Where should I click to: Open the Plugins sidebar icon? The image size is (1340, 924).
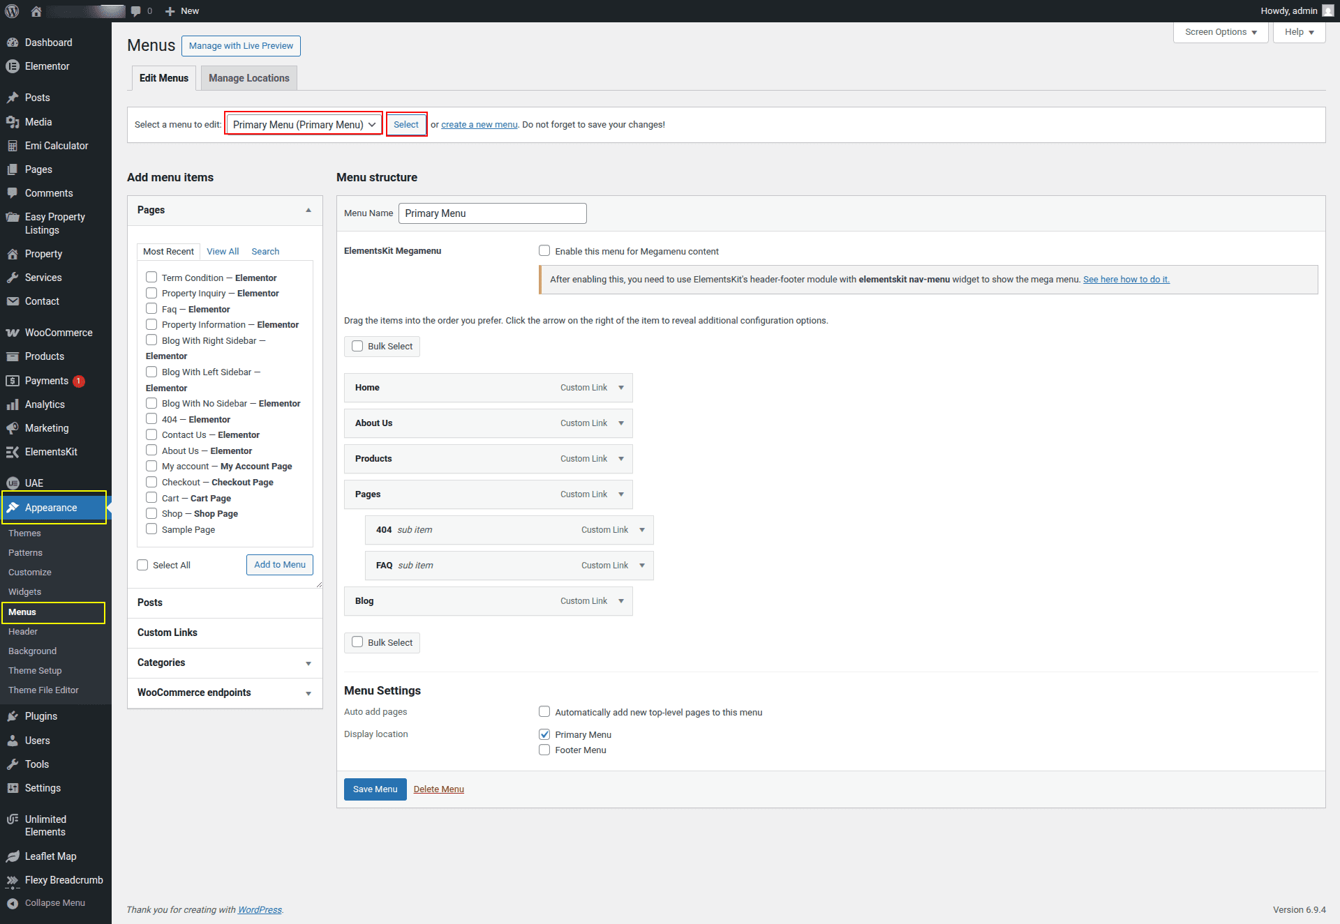pos(12,716)
